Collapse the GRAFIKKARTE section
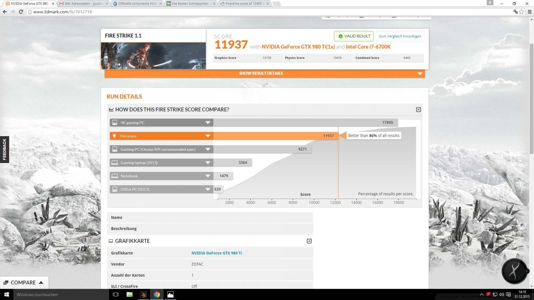 (x=309, y=241)
